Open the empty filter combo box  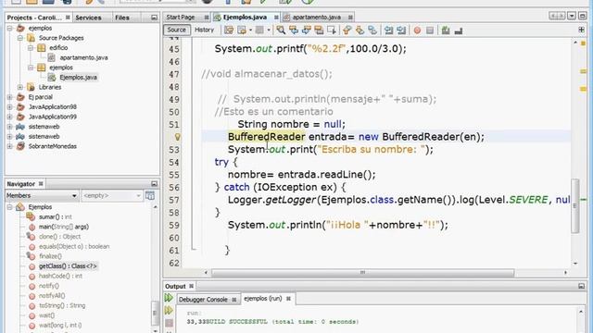111,195
